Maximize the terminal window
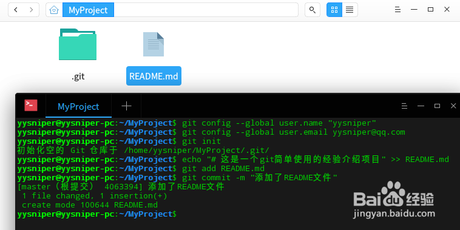The width and height of the screenshot is (460, 230). point(437,106)
